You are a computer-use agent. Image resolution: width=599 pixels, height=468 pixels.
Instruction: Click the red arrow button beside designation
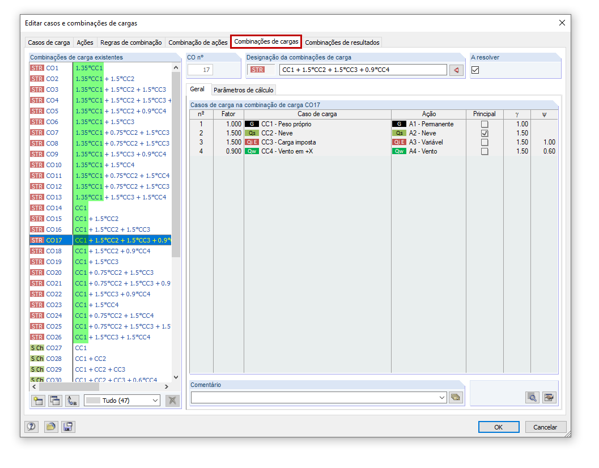click(x=456, y=70)
